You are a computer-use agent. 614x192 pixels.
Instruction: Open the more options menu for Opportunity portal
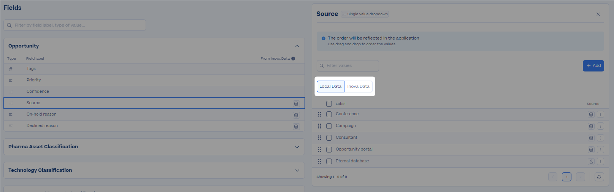(600, 150)
